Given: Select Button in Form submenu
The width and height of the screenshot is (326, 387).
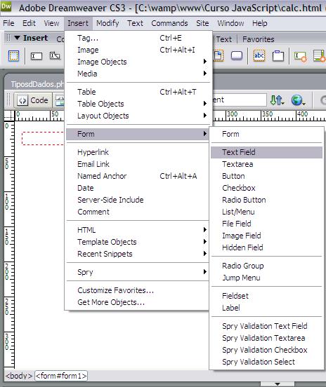Looking at the screenshot, I should coord(267,176).
